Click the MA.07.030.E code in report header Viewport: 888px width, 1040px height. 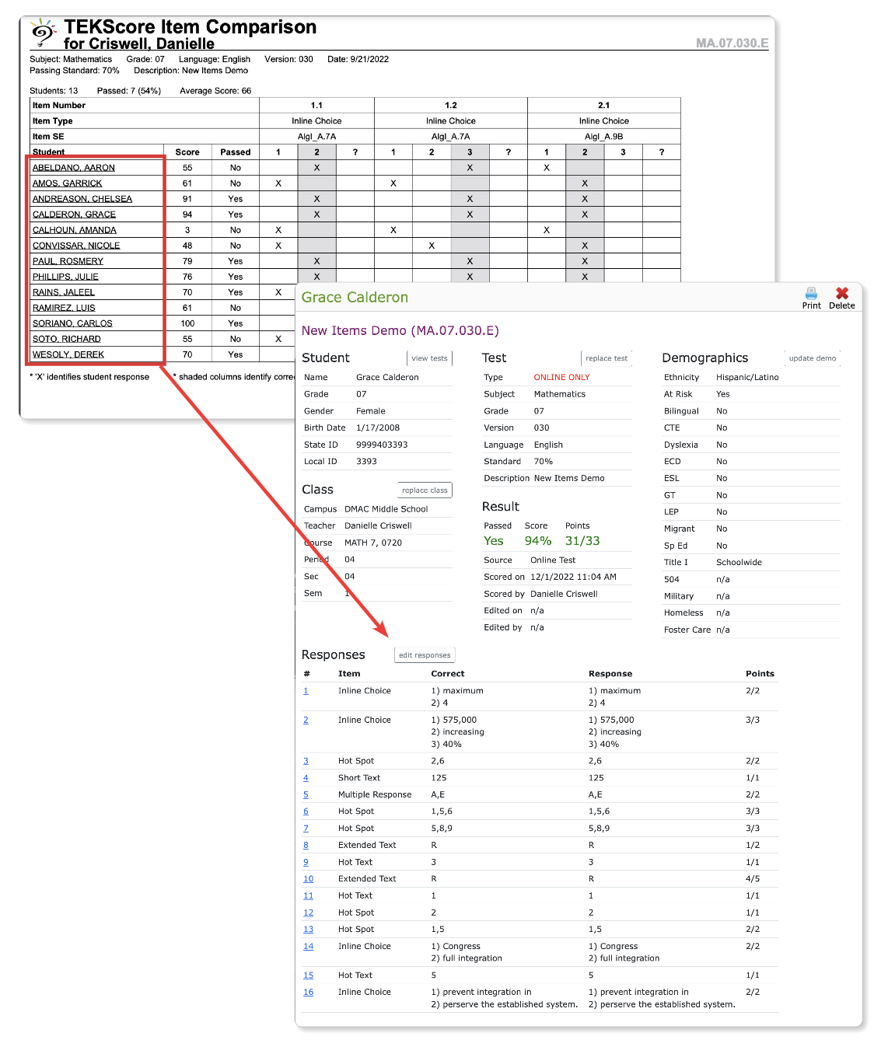[732, 44]
